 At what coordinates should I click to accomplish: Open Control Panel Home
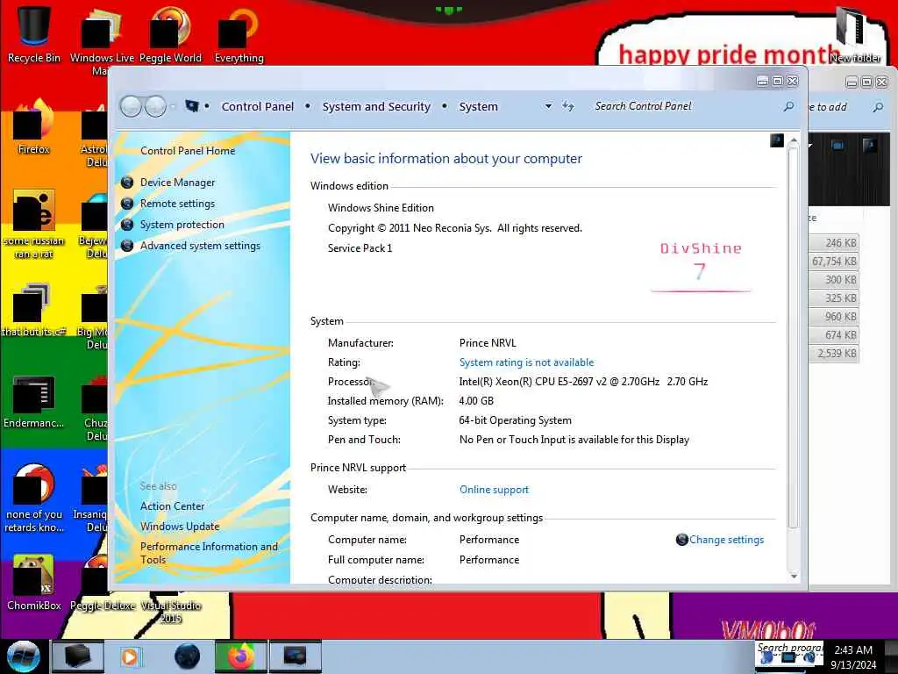click(188, 151)
